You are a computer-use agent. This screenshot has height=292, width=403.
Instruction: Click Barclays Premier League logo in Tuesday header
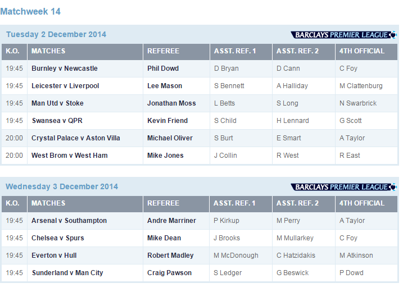point(343,35)
